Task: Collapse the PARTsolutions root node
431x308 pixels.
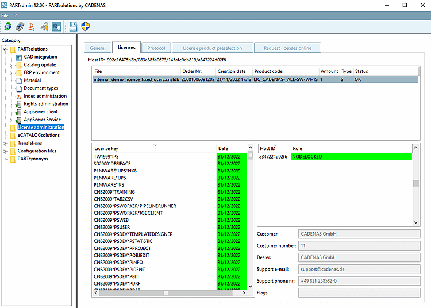Action: coord(5,49)
